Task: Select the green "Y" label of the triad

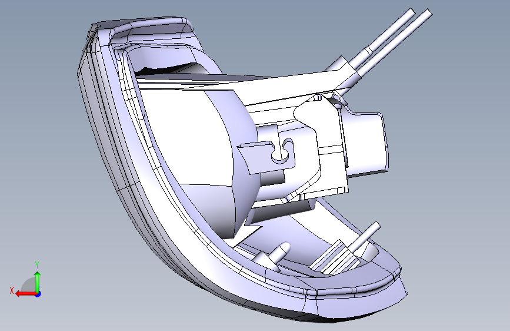Action: [x=37, y=264]
